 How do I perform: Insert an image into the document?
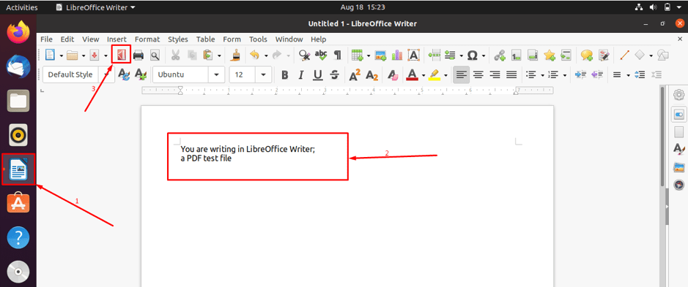(x=380, y=55)
